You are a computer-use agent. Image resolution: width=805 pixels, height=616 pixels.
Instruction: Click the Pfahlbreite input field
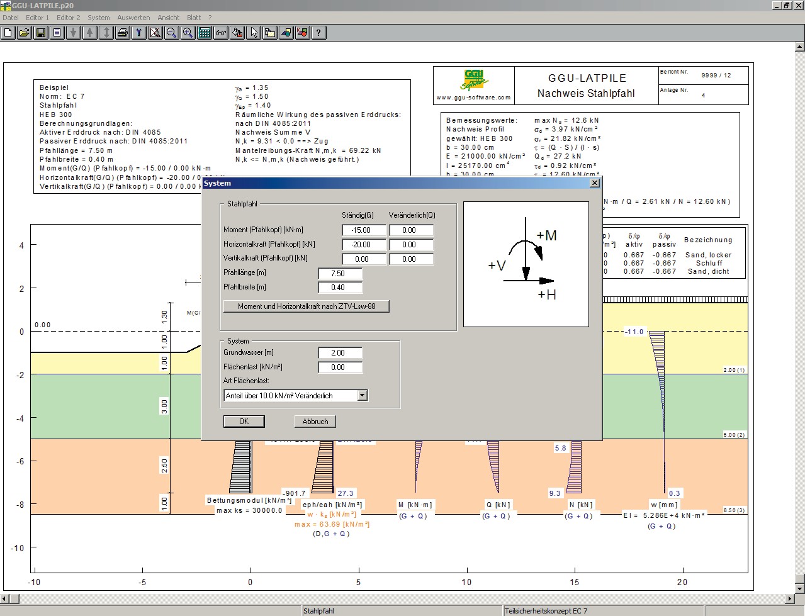341,288
